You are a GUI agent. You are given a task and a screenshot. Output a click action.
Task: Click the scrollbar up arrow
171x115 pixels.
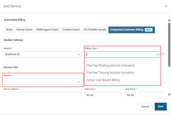169,20
